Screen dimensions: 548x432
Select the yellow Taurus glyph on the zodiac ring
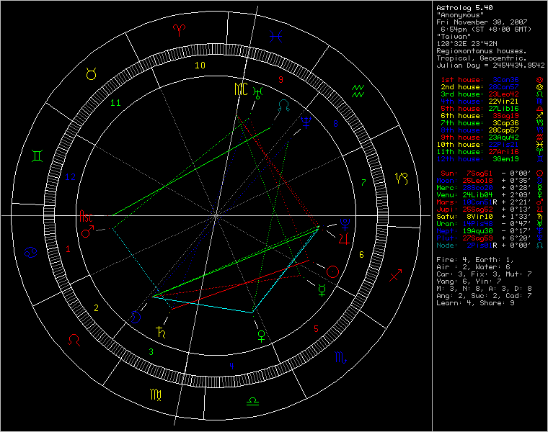(92, 74)
